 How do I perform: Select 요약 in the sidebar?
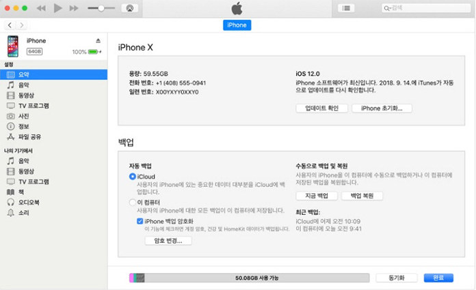[x=54, y=74]
